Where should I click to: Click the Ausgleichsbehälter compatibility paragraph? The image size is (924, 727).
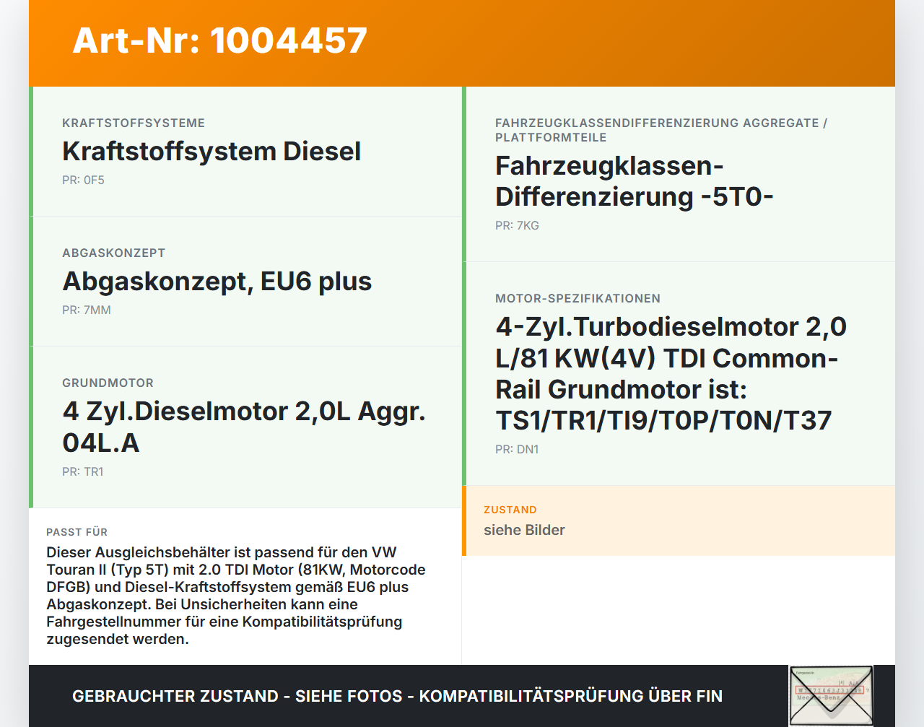[236, 596]
